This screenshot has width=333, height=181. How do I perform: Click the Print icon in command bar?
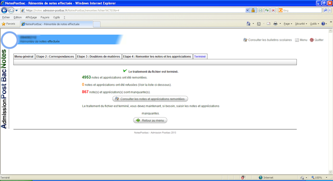click(275, 24)
